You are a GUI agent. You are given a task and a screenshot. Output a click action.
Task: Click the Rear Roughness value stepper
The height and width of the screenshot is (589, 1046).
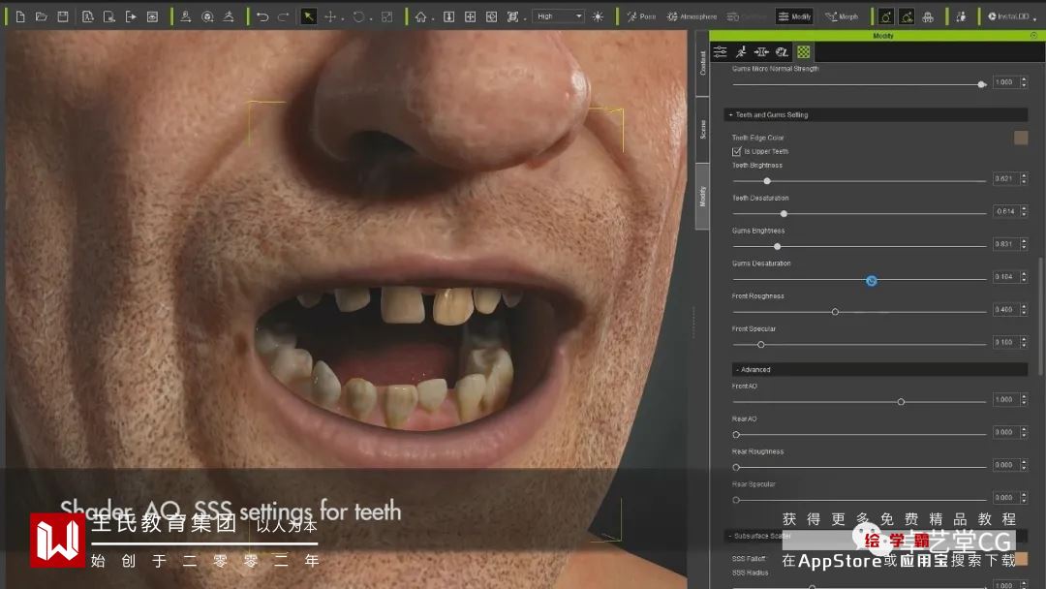pyautogui.click(x=1024, y=465)
